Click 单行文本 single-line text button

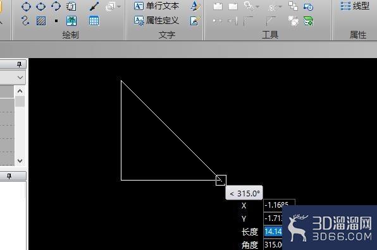click(x=156, y=6)
